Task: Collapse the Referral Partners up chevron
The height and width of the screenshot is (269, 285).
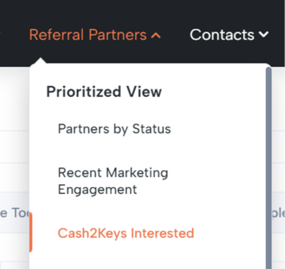Action: (x=156, y=35)
